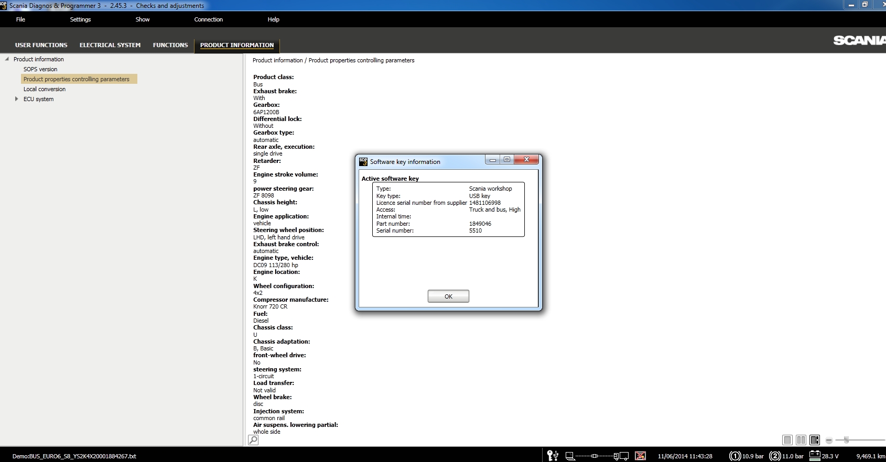886x462 pixels.
Task: Switch to the ELECTRICAL SYSTEM tab
Action: coord(110,45)
